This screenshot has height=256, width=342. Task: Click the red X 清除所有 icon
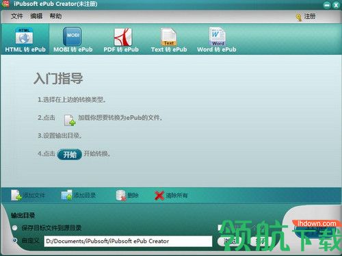click(x=159, y=196)
